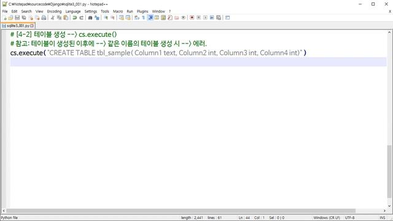This screenshot has width=393, height=221.
Task: Click horizontal scrollbar left arrow
Action: (4, 211)
